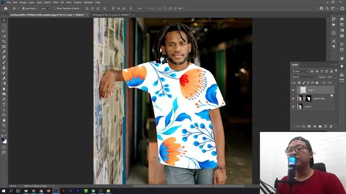The height and width of the screenshot is (194, 346).
Task: Select the Path Selection tool
Action: tap(4, 109)
